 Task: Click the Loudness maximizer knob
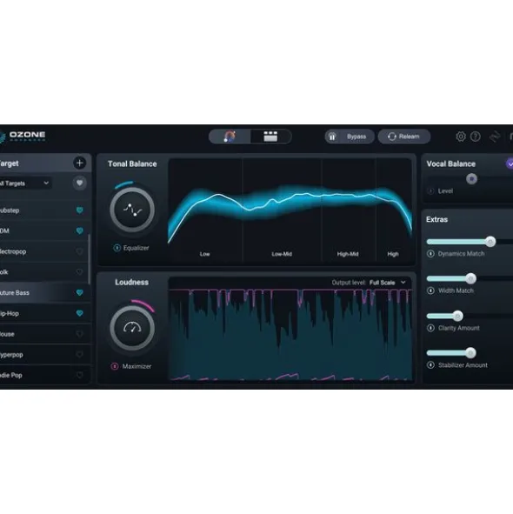pyautogui.click(x=132, y=328)
